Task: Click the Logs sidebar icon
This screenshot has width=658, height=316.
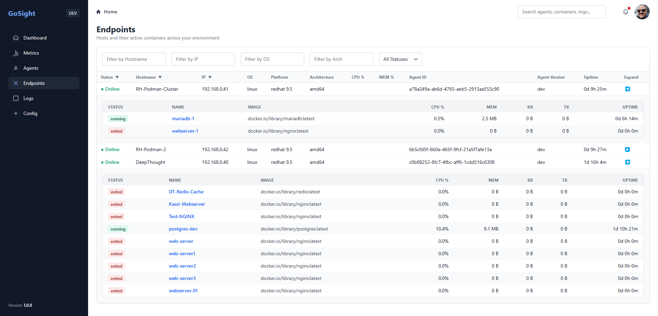Action: [x=16, y=98]
